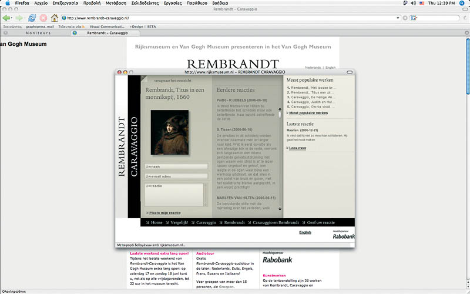Open the US flag input source menu
The width and height of the screenshot is (470, 294).
coord(422,3)
